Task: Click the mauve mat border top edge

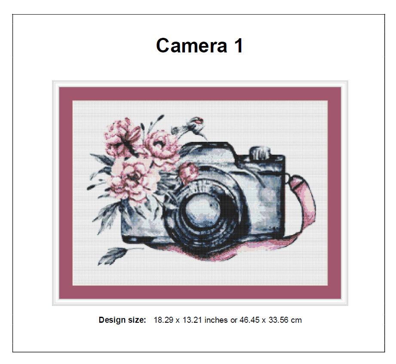Action: click(200, 94)
